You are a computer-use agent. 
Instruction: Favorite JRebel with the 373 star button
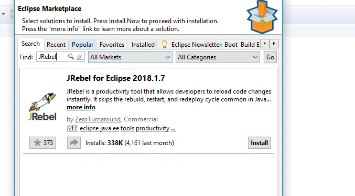pos(43,143)
